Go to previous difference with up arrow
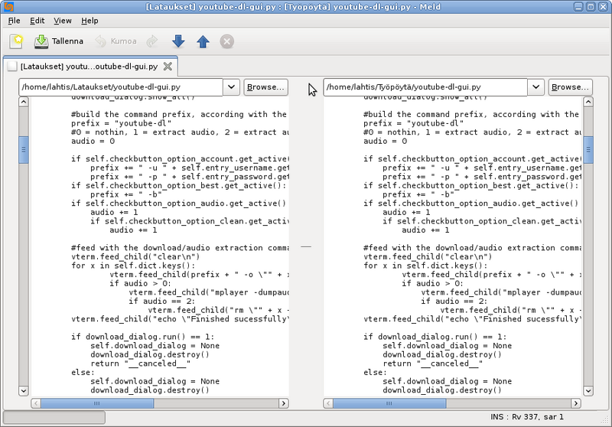 click(x=203, y=41)
